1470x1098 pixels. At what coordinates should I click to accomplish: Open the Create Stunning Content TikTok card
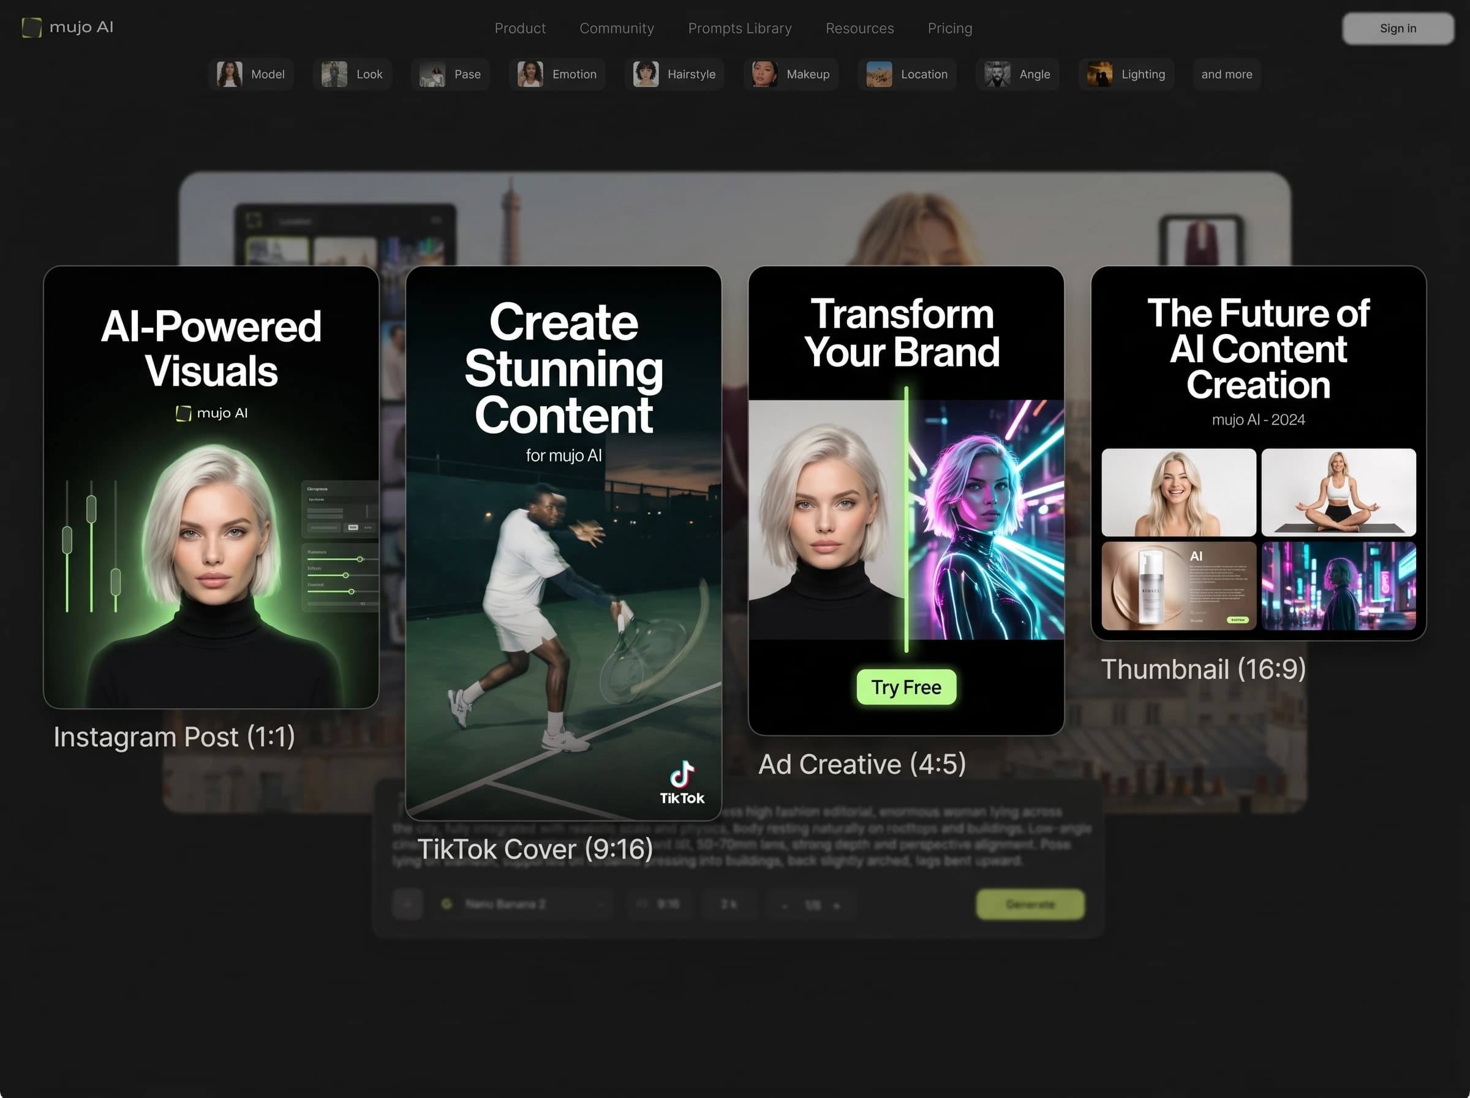click(563, 543)
